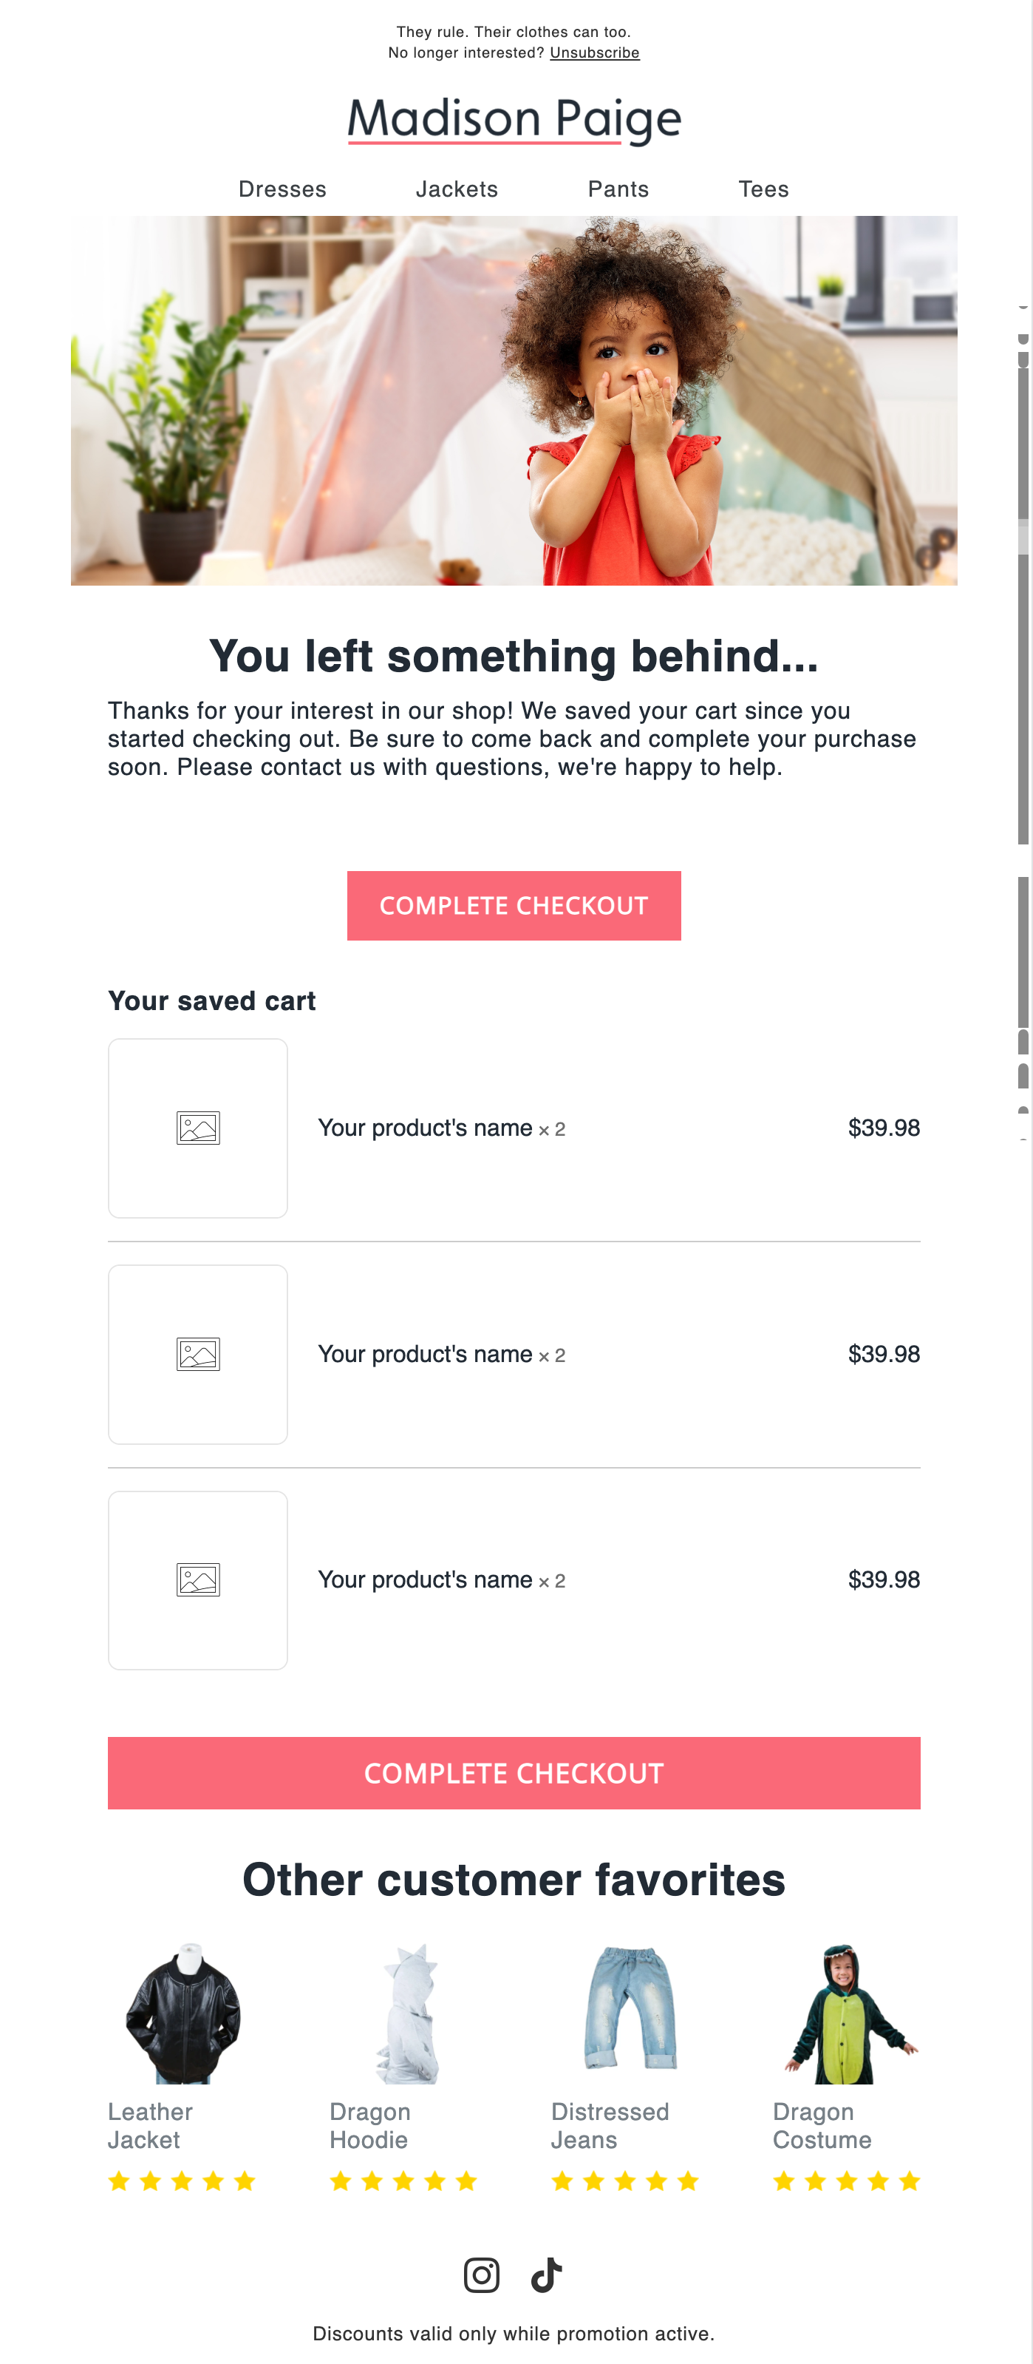Click the Leather Jacket star rating
The image size is (1033, 2364).
pos(182,2181)
